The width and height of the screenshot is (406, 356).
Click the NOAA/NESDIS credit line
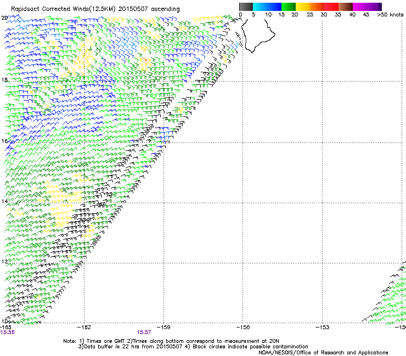pyautogui.click(x=323, y=353)
